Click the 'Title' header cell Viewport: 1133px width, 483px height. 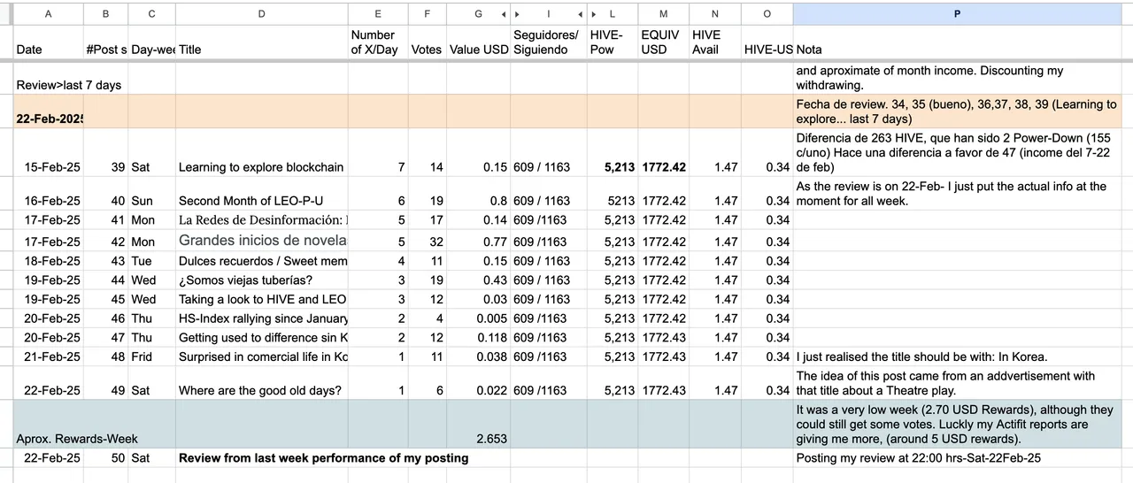tap(261, 42)
